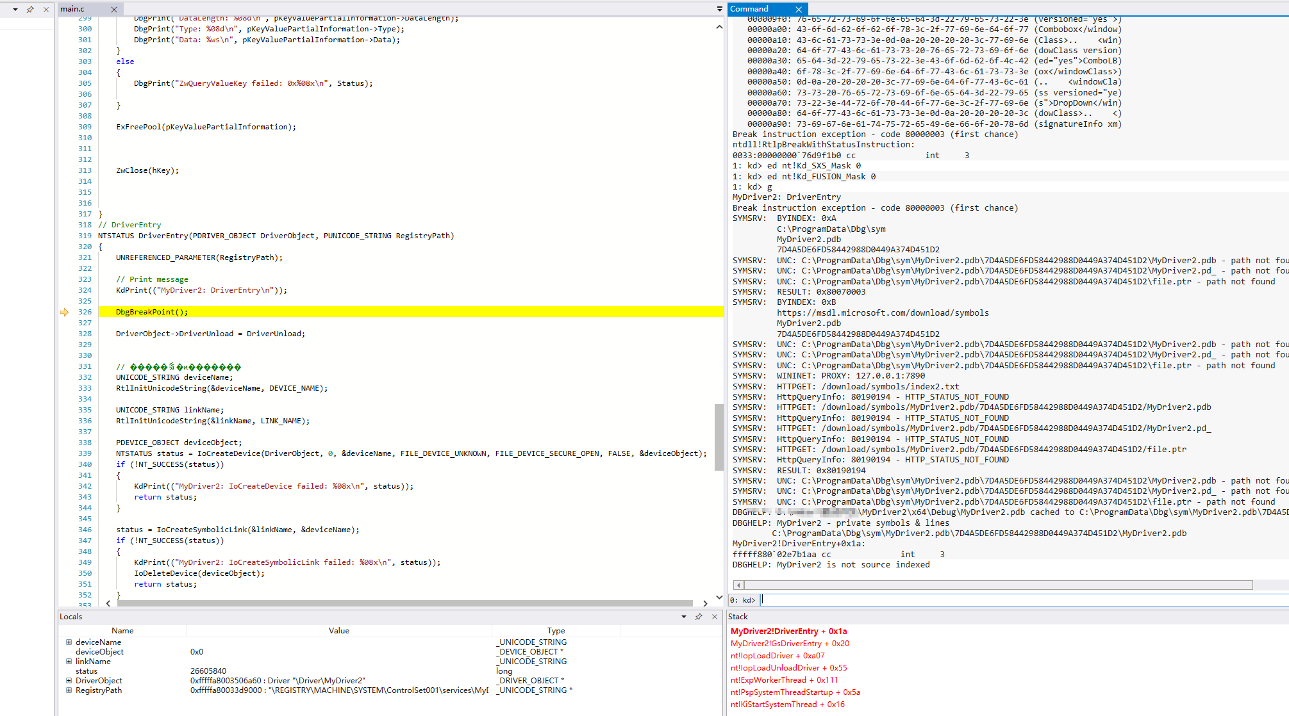Click the Command output horizontal scrollbar

(x=998, y=585)
